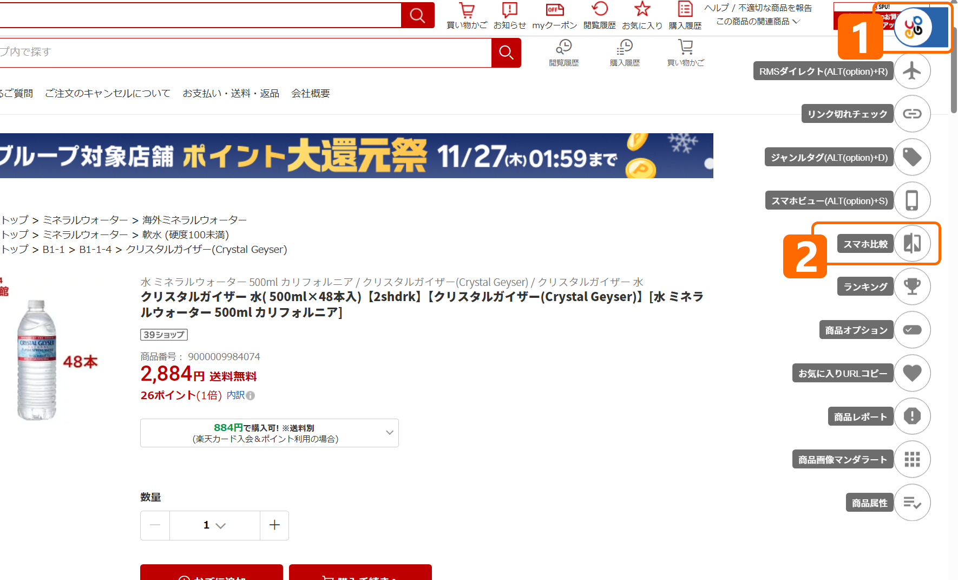Open the product attributes checklist icon
958x580 pixels.
click(x=912, y=503)
